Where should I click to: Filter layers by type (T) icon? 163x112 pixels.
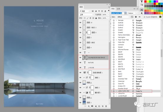[99, 11]
